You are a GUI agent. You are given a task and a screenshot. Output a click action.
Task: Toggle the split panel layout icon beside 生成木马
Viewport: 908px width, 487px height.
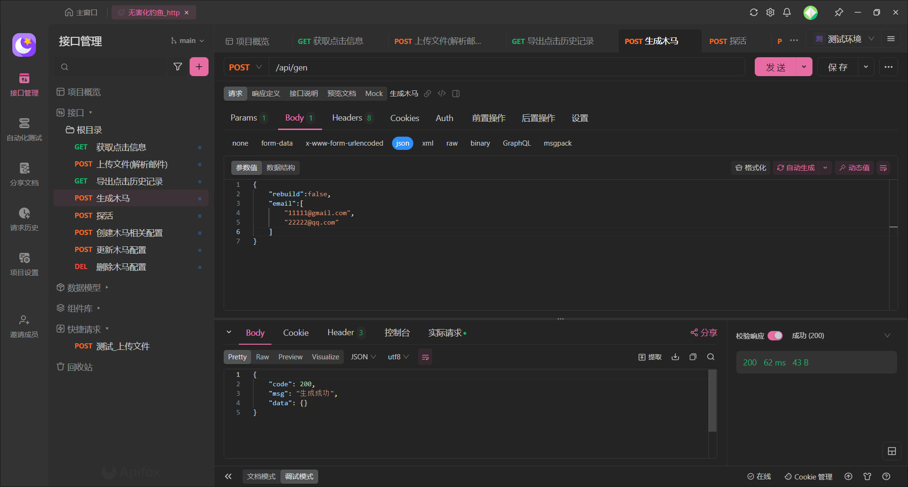(456, 94)
